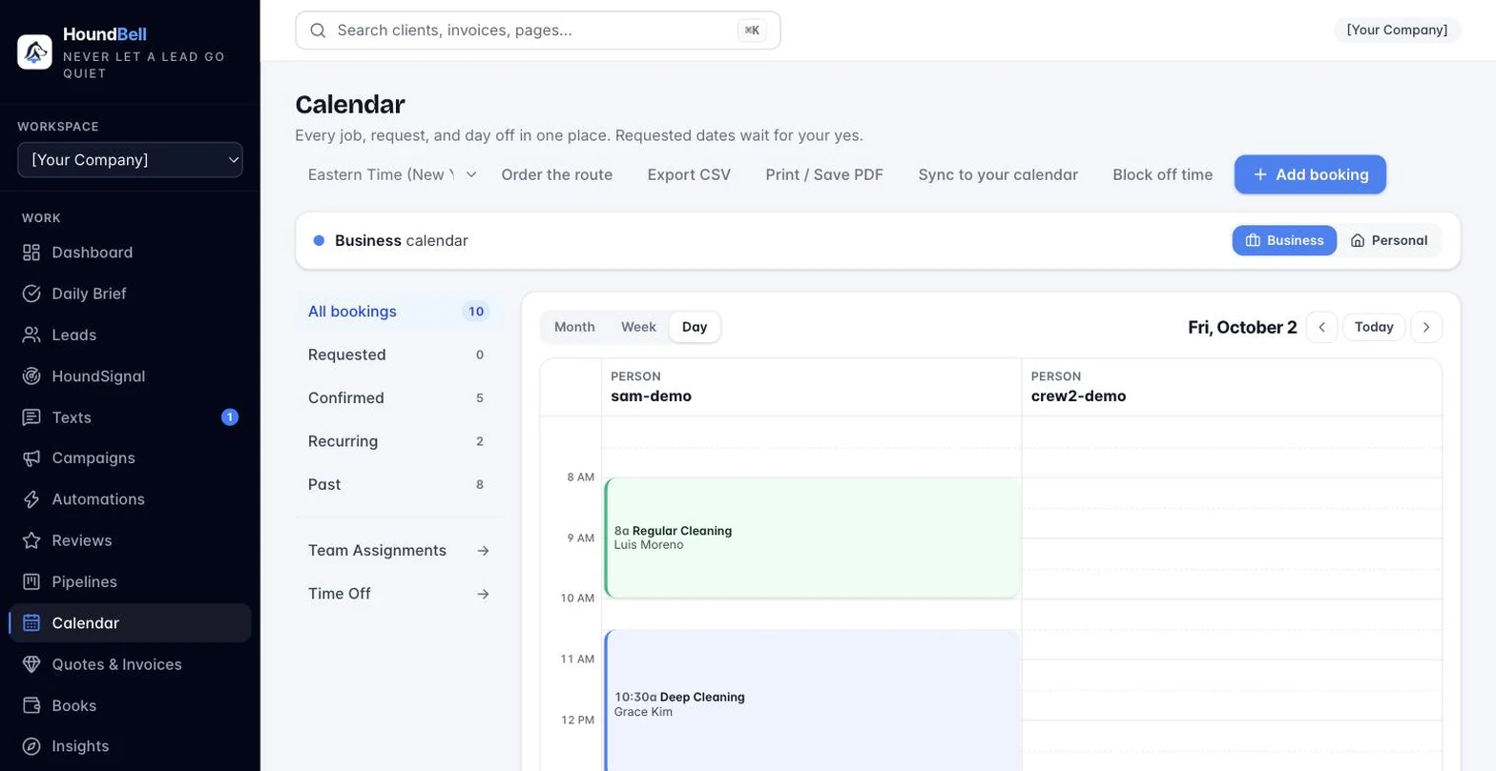Filter by All bookings
Viewport: 1496px width, 771px height.
[x=399, y=312]
